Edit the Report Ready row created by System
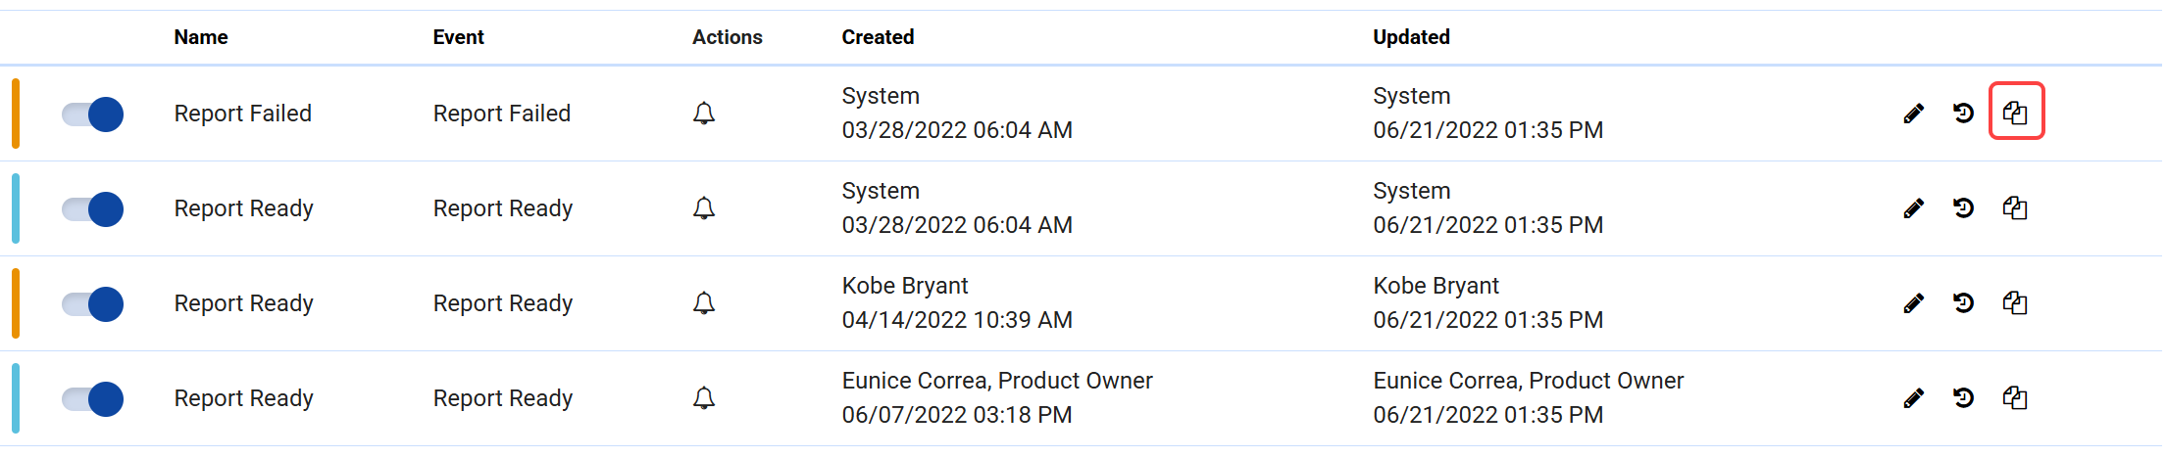 (x=1913, y=208)
